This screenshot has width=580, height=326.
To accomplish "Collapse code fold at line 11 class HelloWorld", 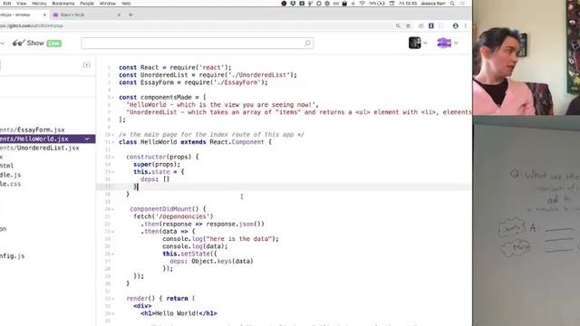I will (x=112, y=142).
